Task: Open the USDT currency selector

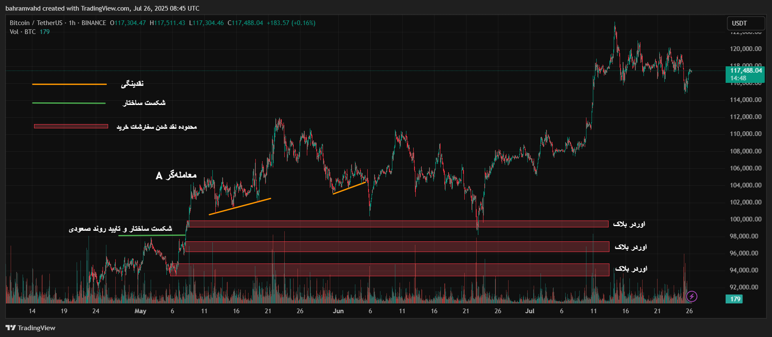Action: [745, 23]
